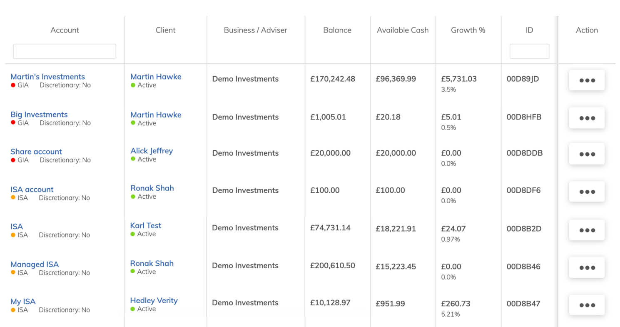
Task: Open Hedley Verity's client profile
Action: 154,300
